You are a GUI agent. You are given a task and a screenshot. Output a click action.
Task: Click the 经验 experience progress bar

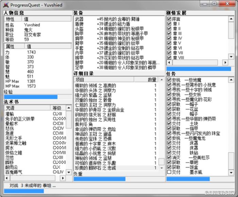point(38,97)
